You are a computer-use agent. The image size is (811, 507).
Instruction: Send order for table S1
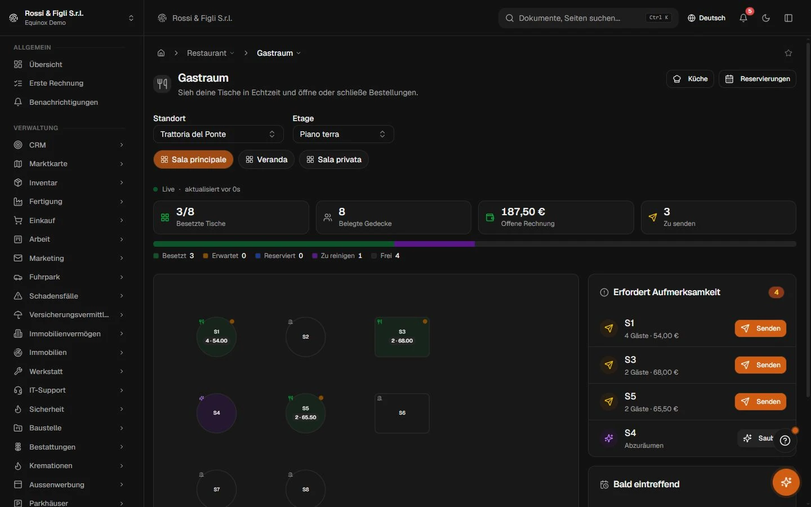tap(760, 328)
